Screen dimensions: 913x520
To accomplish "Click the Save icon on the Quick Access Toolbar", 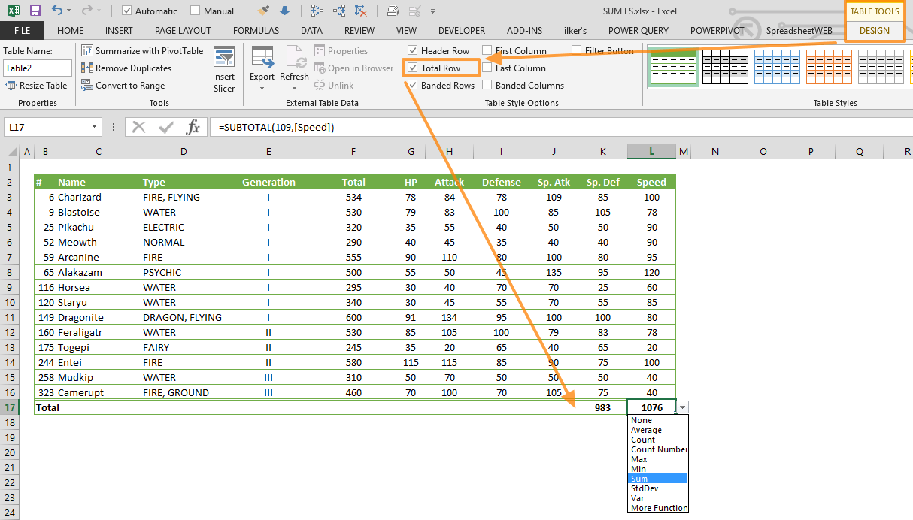I will point(35,10).
